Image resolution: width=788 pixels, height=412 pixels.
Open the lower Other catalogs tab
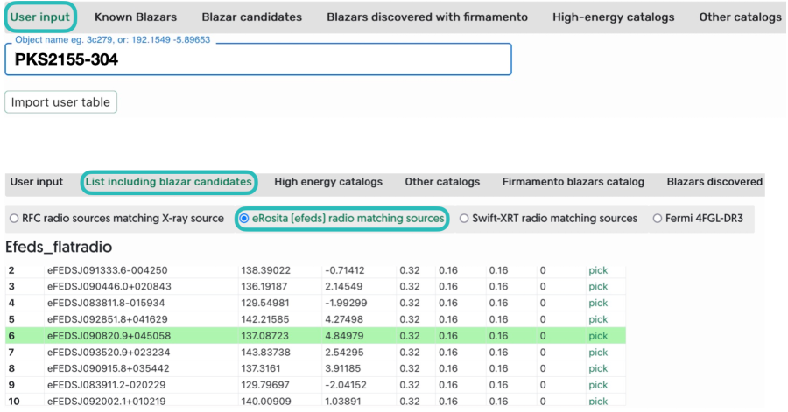(x=442, y=182)
